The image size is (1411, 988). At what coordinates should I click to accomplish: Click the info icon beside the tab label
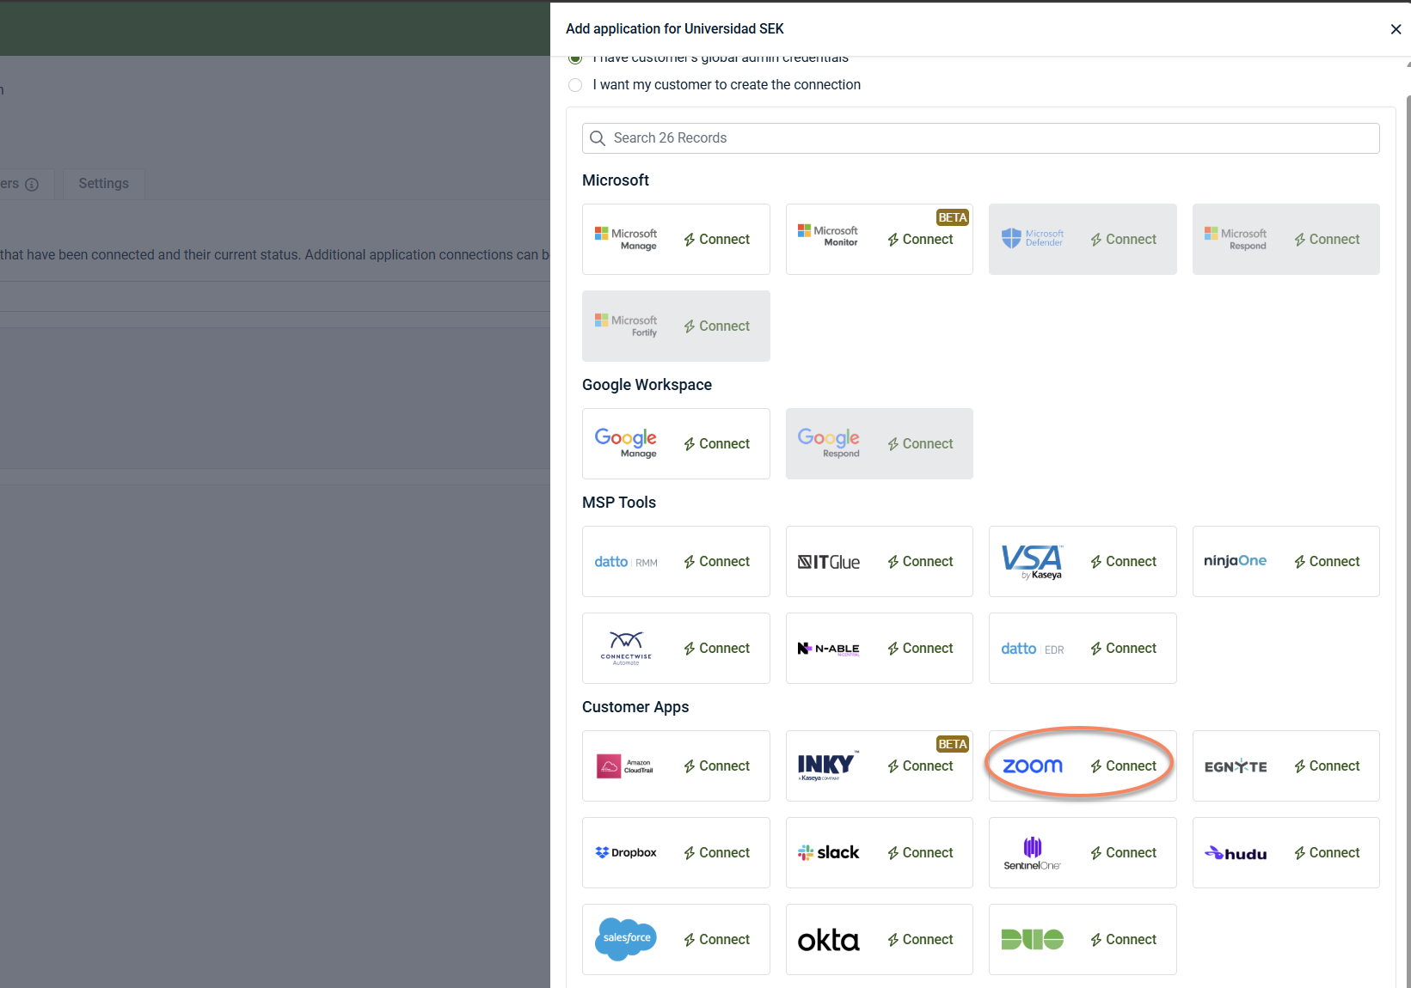point(32,185)
